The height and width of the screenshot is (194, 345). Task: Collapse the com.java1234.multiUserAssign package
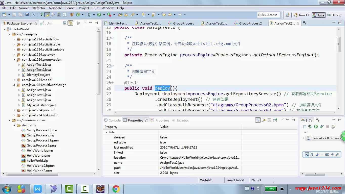point(14,85)
